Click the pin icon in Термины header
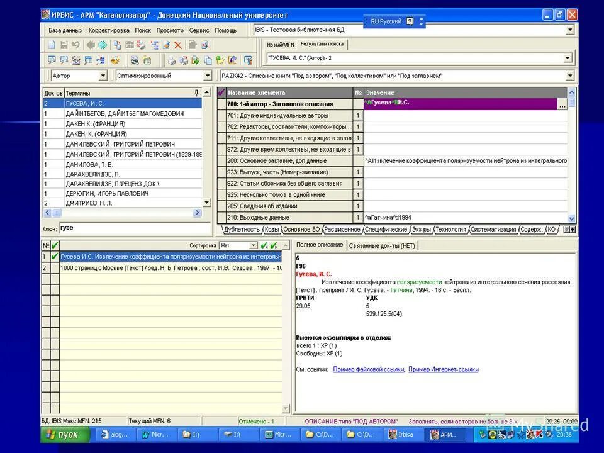The width and height of the screenshot is (604, 453). [x=197, y=93]
